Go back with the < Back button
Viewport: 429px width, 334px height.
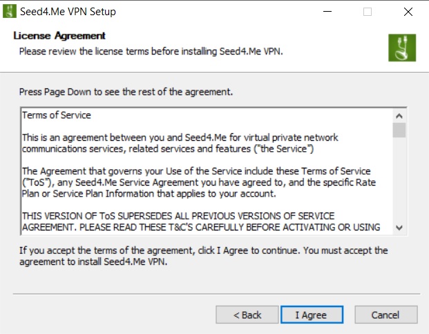click(247, 315)
